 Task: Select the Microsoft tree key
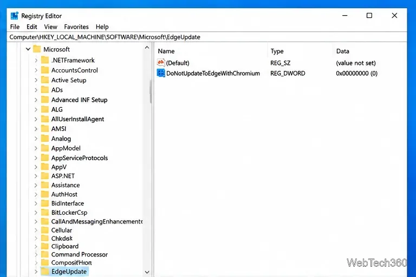[x=56, y=49]
